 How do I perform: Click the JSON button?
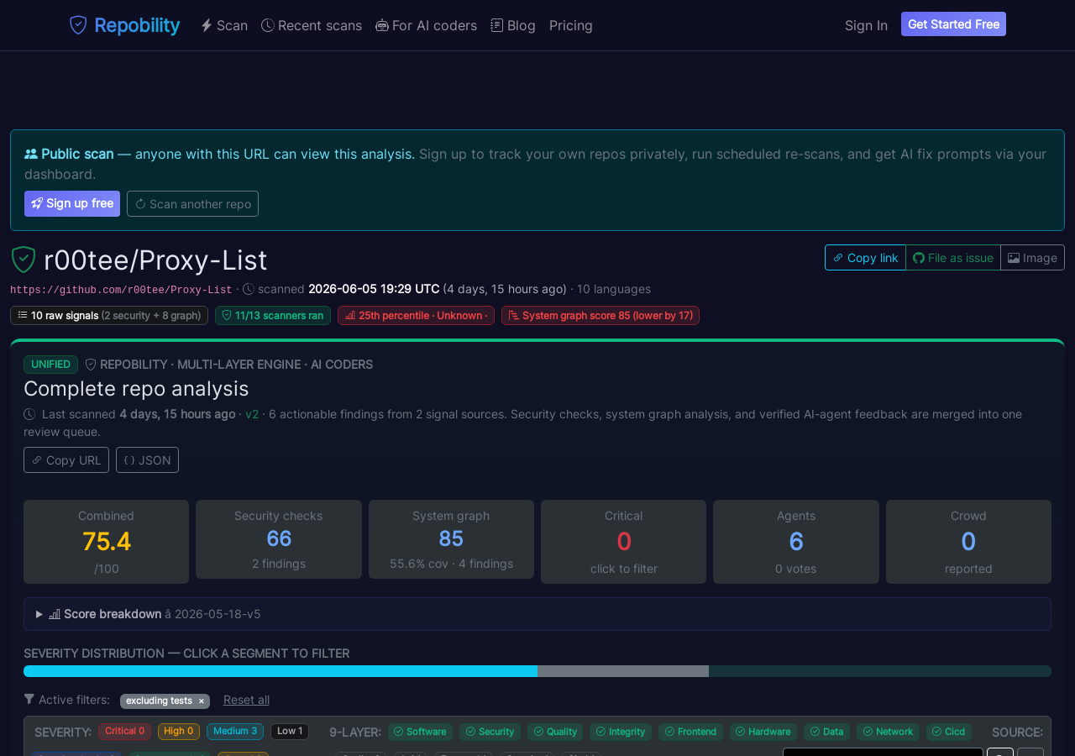click(x=147, y=460)
